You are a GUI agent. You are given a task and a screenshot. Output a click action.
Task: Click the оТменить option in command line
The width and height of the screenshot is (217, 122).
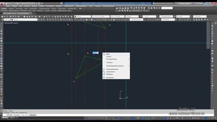pyautogui.click(x=33, y=115)
